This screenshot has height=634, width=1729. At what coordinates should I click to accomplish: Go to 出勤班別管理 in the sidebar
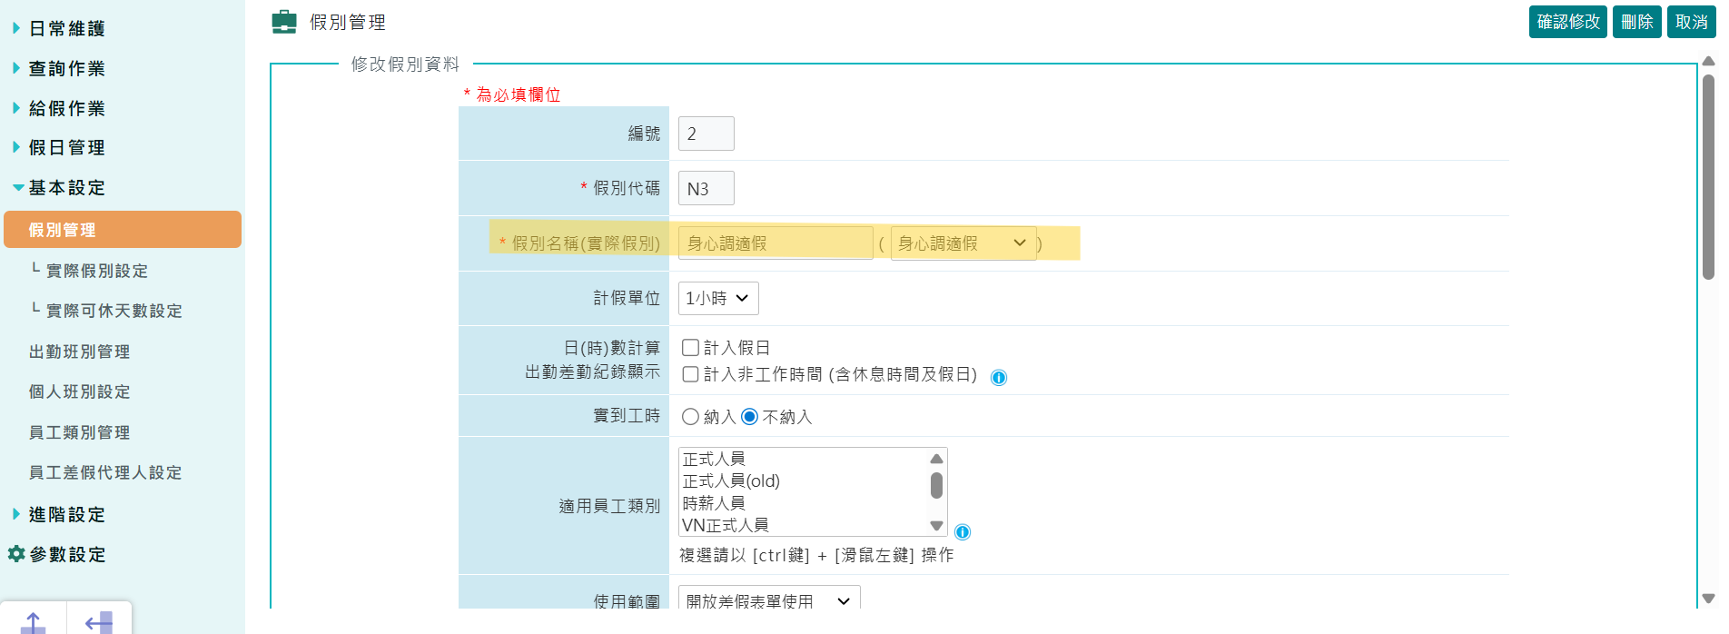pyautogui.click(x=79, y=352)
